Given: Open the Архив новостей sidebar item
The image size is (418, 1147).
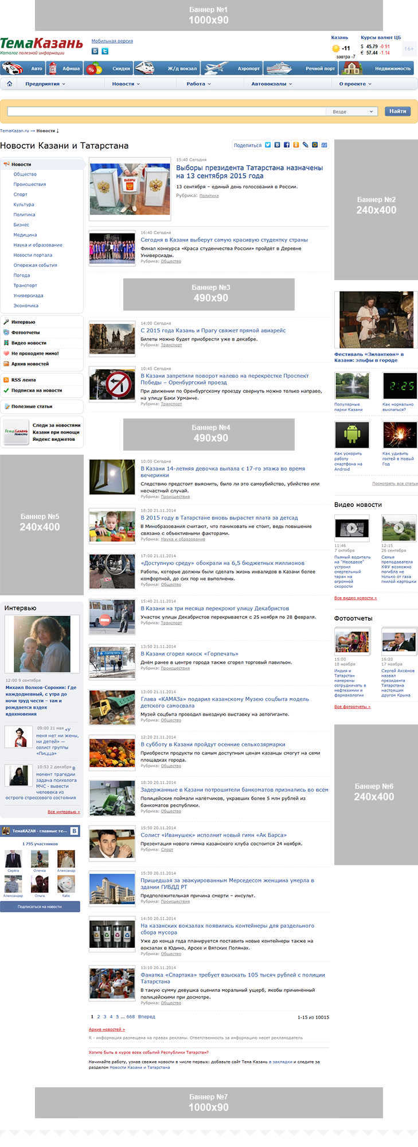Looking at the screenshot, I should pyautogui.click(x=30, y=364).
